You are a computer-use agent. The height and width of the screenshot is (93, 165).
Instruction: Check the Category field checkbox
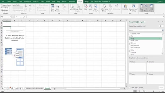130,43
